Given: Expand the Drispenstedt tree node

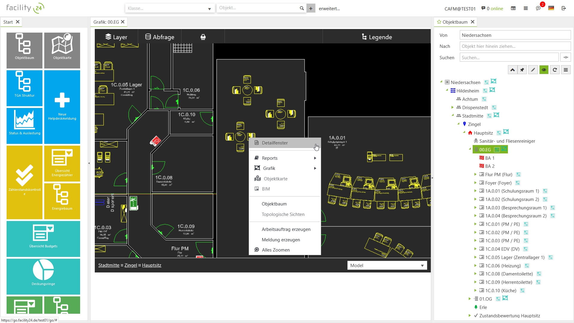Looking at the screenshot, I should (x=452, y=107).
